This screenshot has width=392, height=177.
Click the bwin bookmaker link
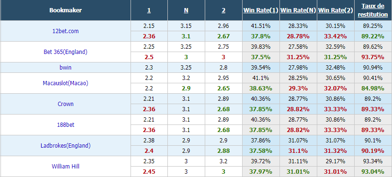(66, 67)
